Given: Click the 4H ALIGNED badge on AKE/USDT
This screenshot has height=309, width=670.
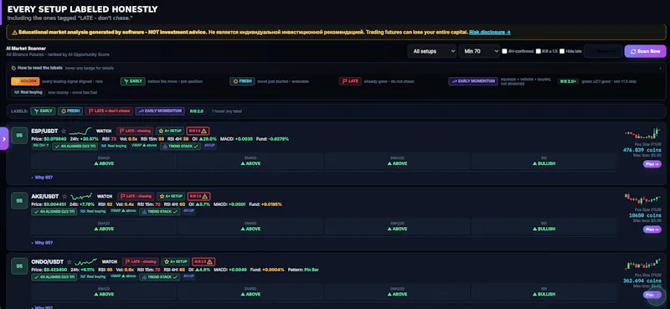Looking at the screenshot, I should pyautogui.click(x=54, y=212).
